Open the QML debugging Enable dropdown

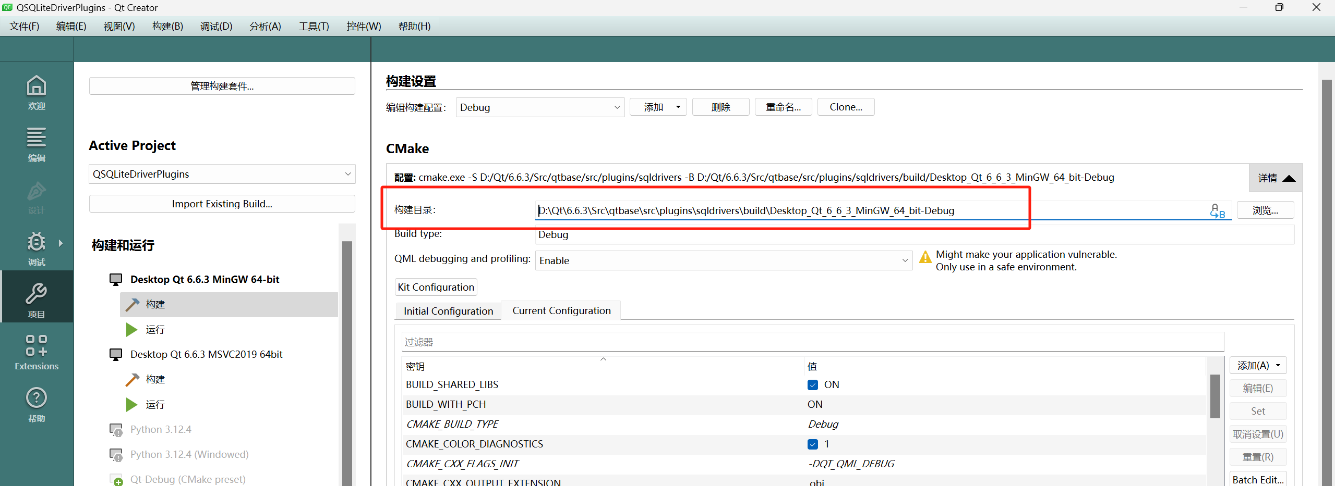[724, 260]
